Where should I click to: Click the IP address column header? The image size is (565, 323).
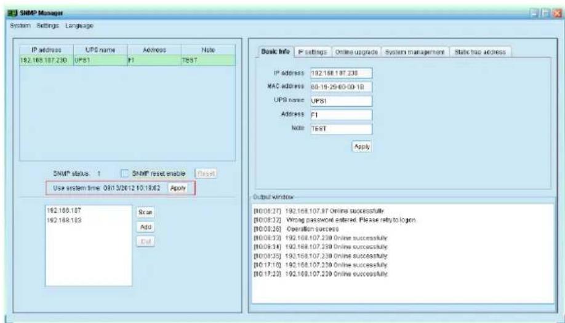[x=47, y=50]
